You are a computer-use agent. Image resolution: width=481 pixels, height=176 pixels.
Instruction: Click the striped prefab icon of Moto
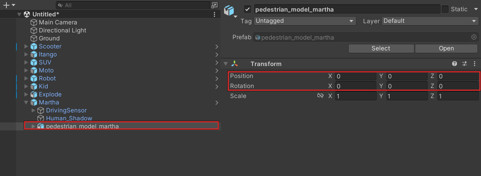click(34, 70)
